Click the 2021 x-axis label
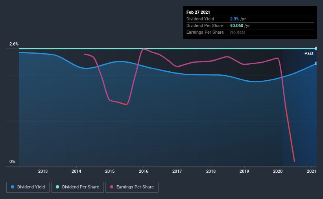The image size is (323, 199). click(312, 171)
